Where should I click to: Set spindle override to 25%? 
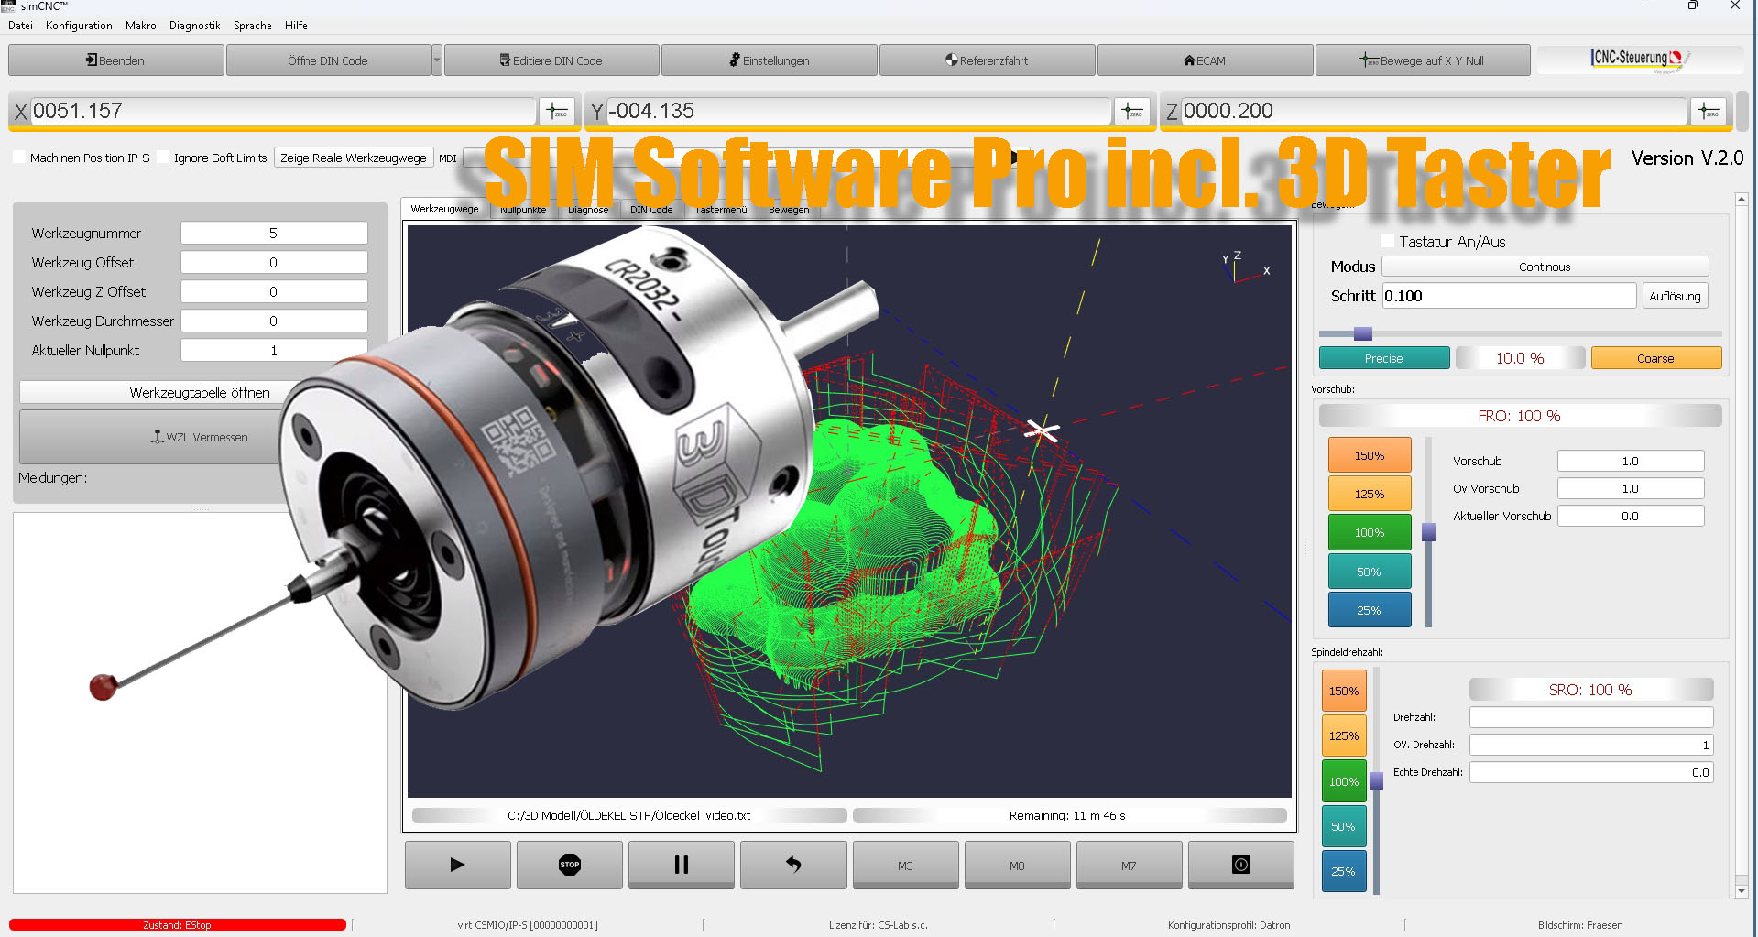1344,871
